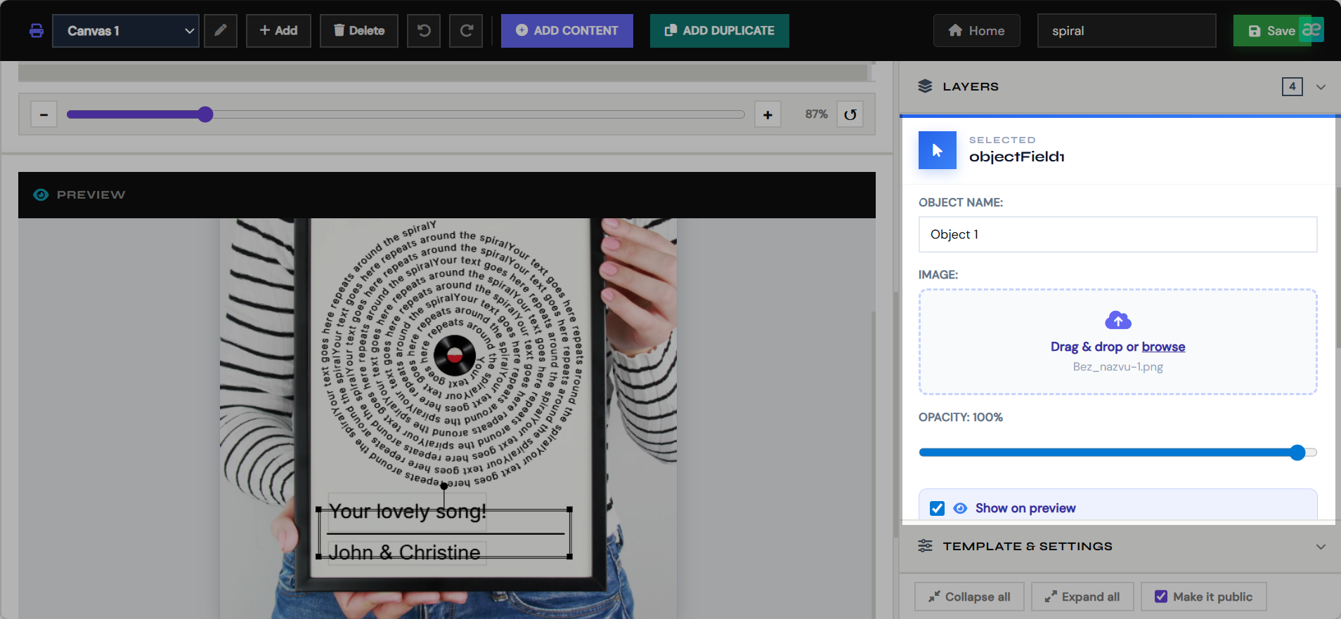Click the pencil rename canvas icon
Viewport: 1341px width, 619px height.
(x=221, y=31)
